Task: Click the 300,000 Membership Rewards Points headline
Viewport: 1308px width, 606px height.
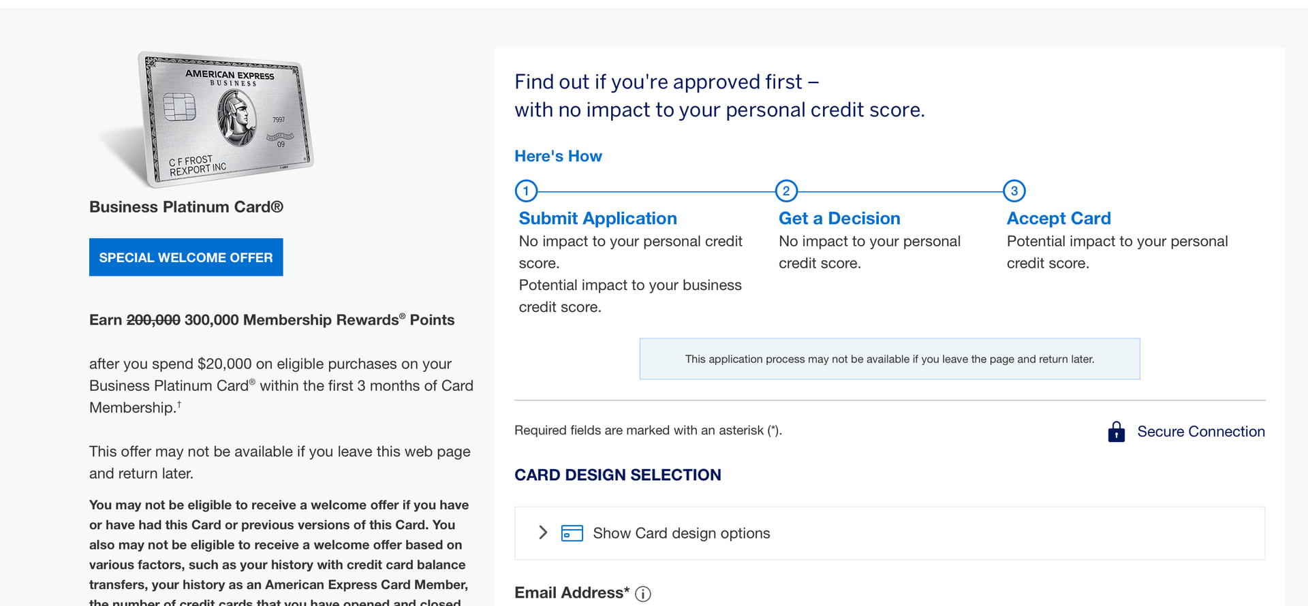Action: pos(319,320)
